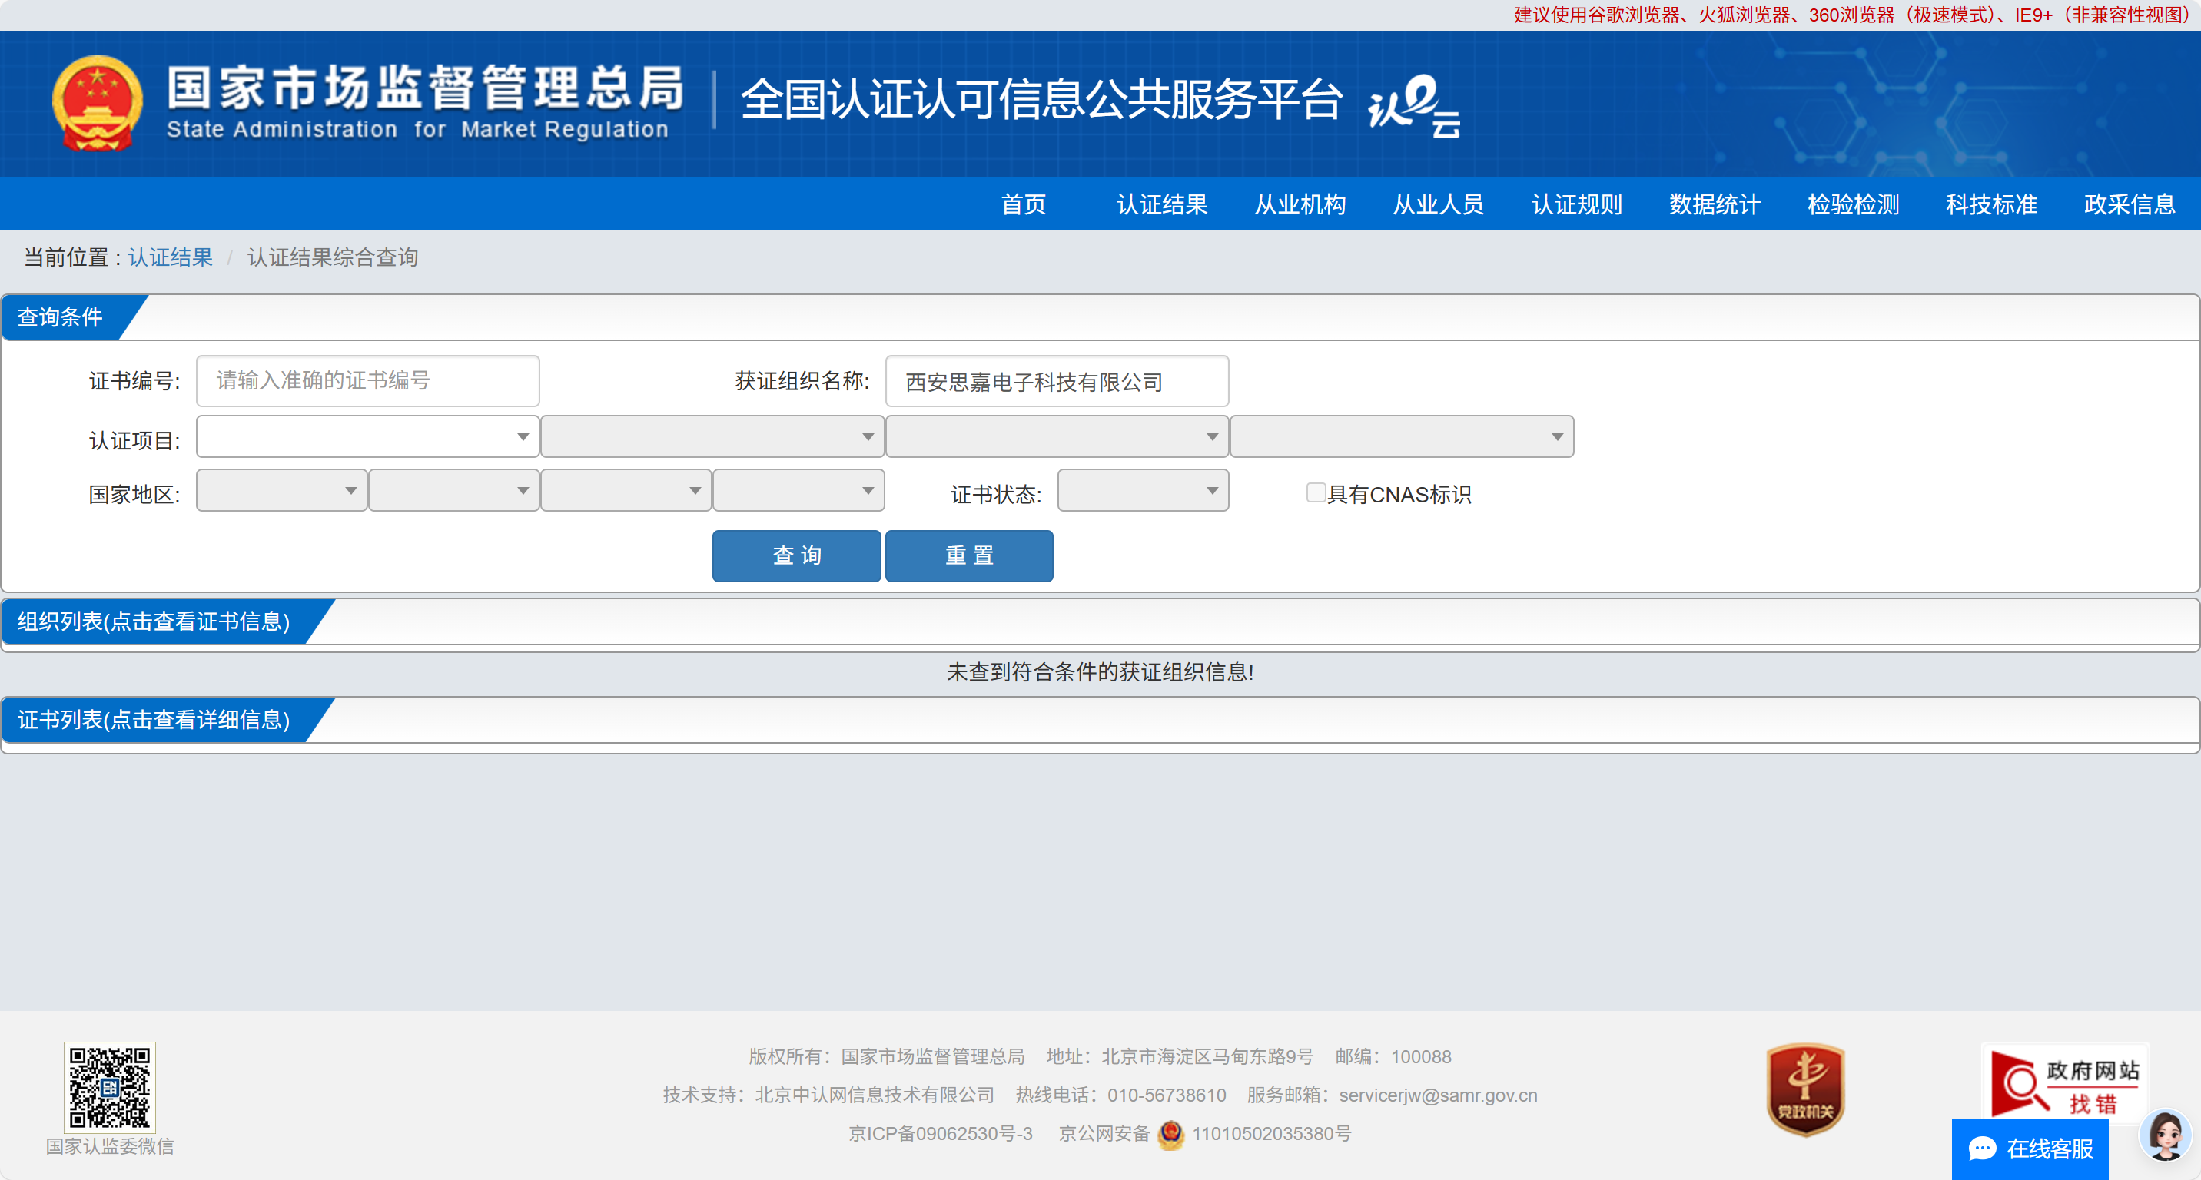The image size is (2201, 1180).
Task: Go to 数据统计 in navigation bar
Action: pyautogui.click(x=1714, y=205)
